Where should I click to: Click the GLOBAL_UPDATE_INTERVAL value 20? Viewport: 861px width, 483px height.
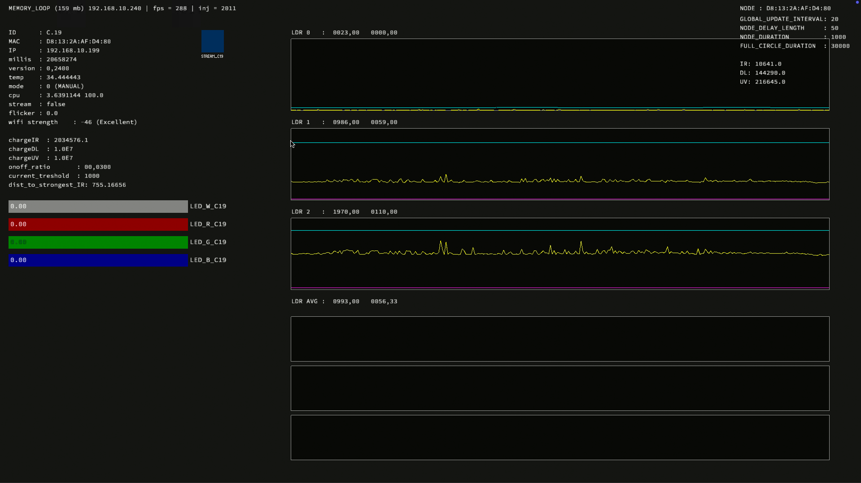coord(835,19)
